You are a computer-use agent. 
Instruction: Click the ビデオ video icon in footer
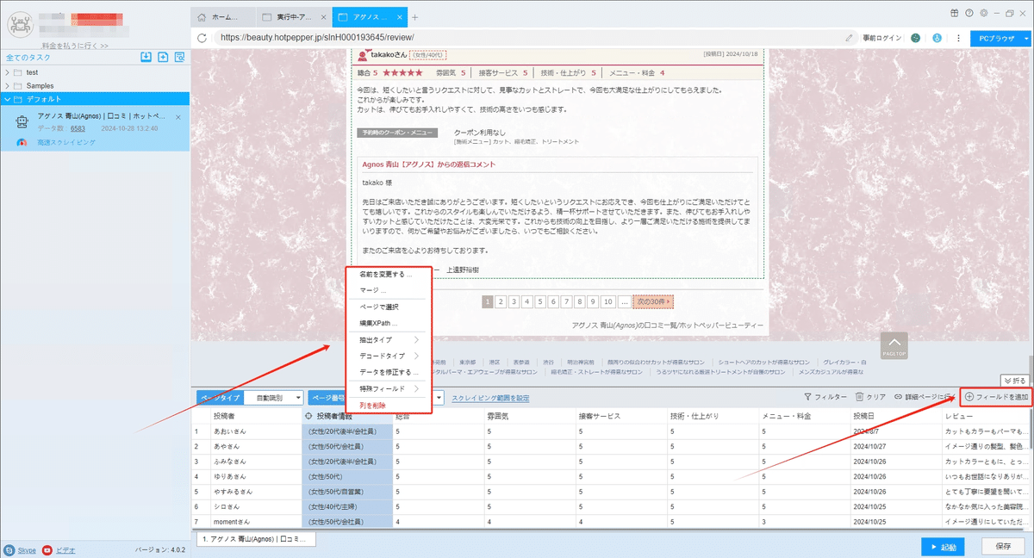(x=47, y=549)
